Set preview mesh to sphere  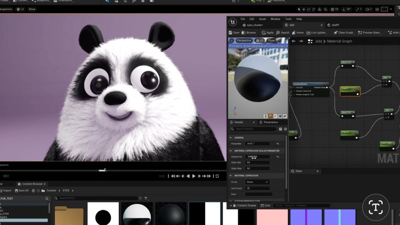click(x=271, y=116)
